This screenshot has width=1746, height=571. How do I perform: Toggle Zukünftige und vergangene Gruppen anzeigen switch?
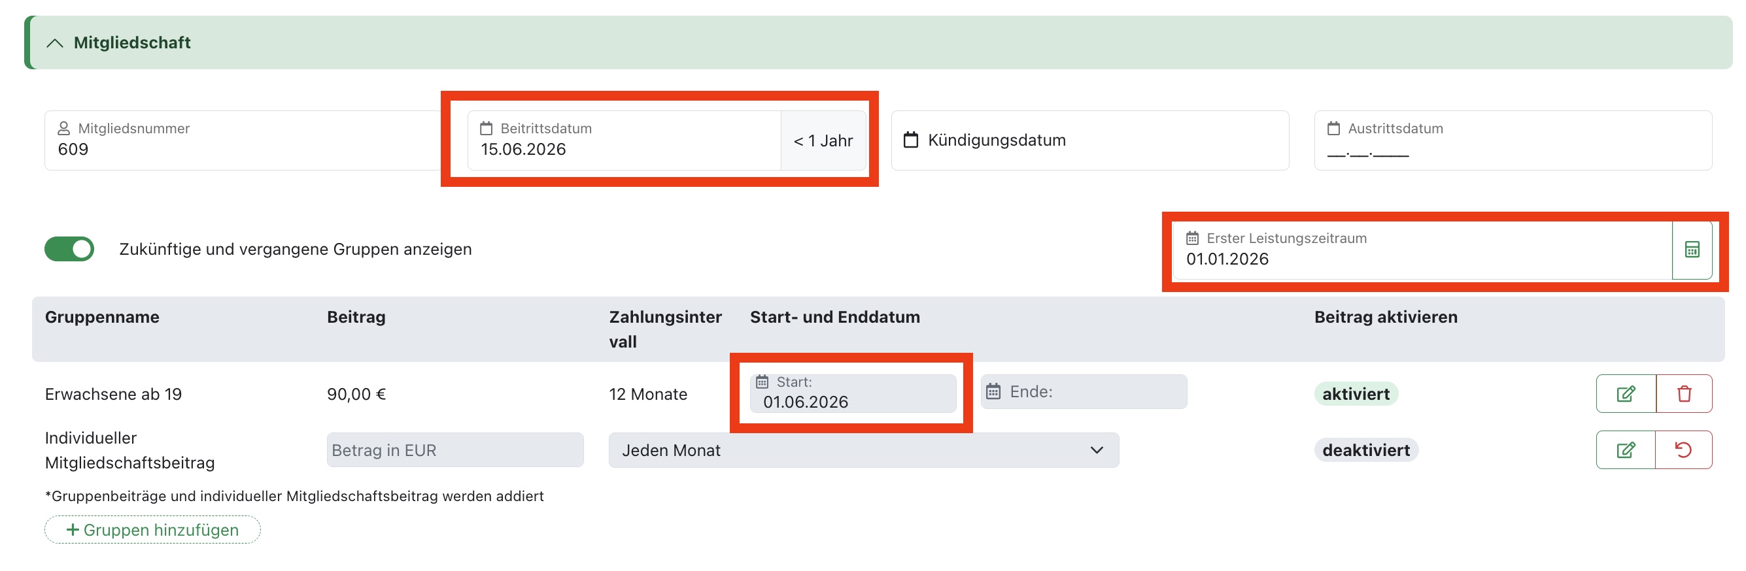pyautogui.click(x=69, y=248)
